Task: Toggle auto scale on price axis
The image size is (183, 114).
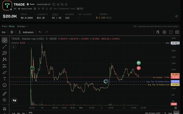Action: (176, 113)
